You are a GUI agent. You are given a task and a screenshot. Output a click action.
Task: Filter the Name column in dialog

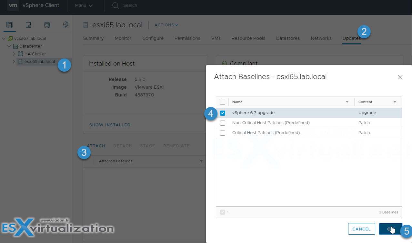[x=347, y=102]
